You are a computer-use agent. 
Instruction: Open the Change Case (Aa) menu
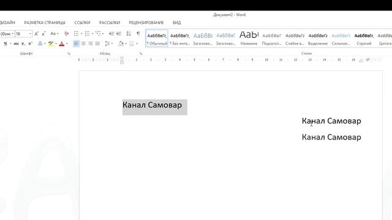click(54, 34)
